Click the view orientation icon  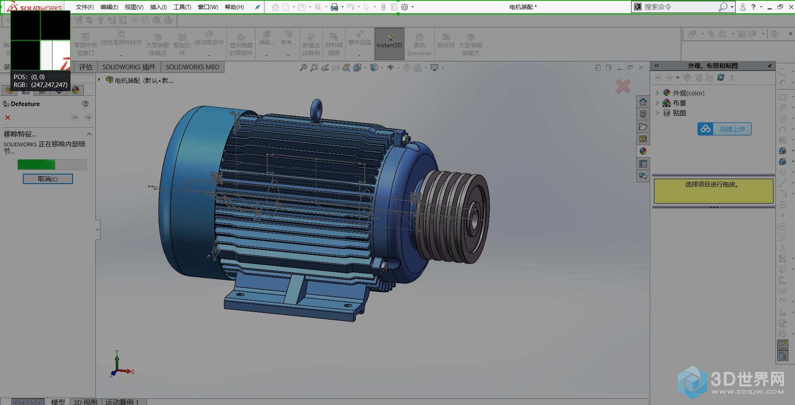coord(358,68)
